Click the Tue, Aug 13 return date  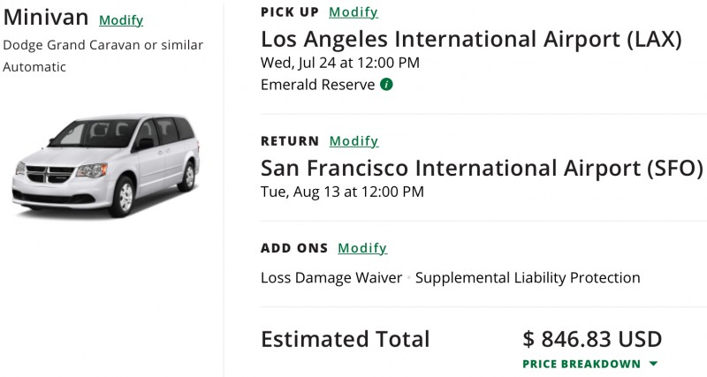pos(342,191)
